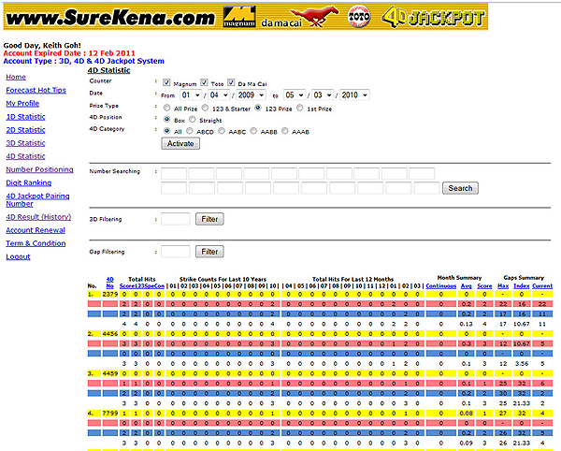Select the All Prize radio button
561x451 pixels.
point(166,108)
